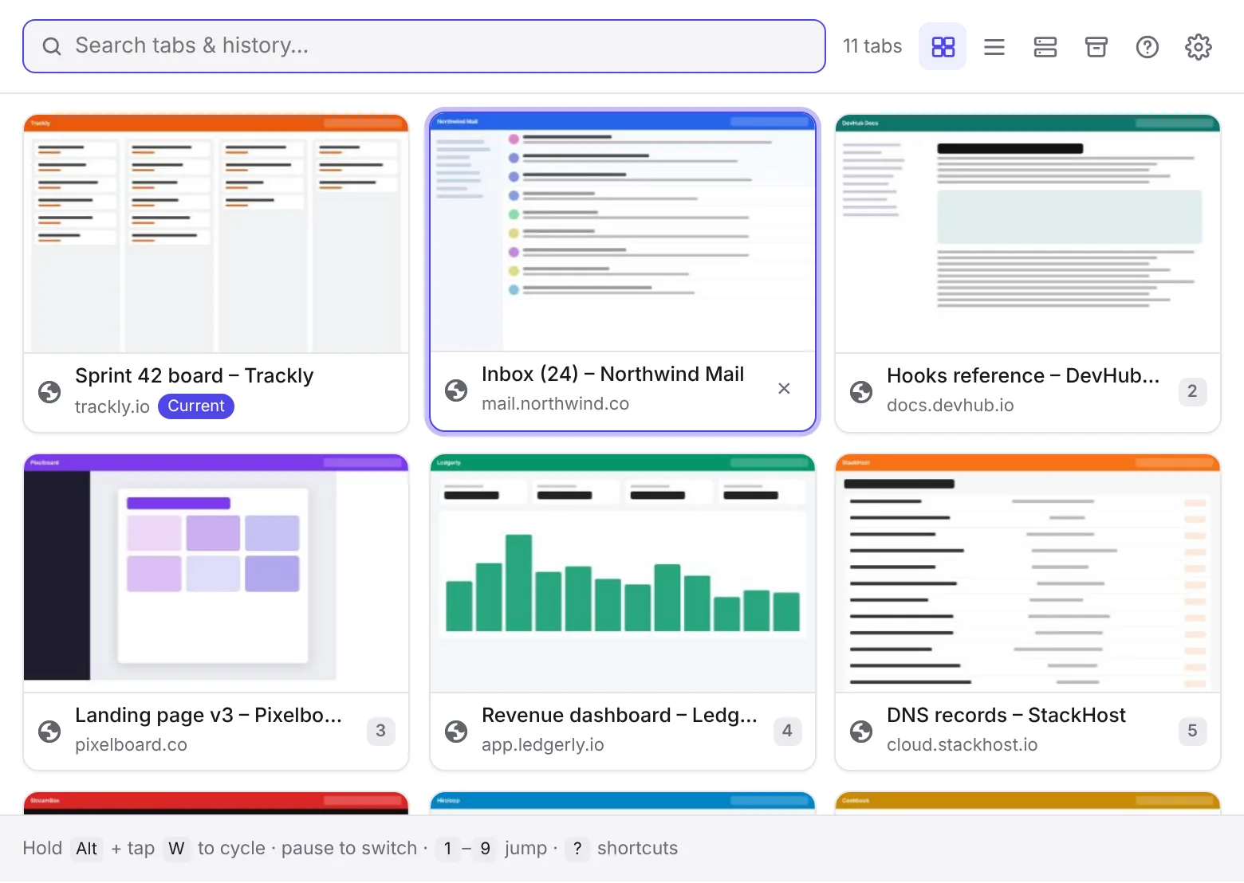
Task: Click the trackly.io URL text
Action: [x=112, y=406]
